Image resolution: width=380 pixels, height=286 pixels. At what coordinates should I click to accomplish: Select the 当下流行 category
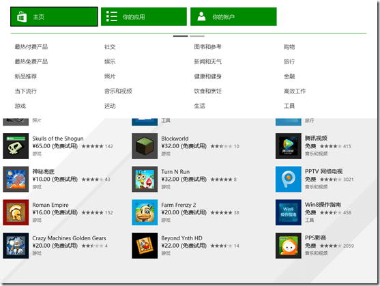pyautogui.click(x=26, y=91)
